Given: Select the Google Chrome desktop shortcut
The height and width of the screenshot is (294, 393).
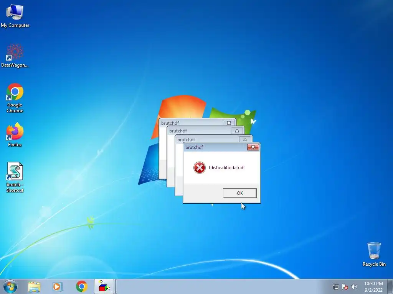Looking at the screenshot, I should point(15,98).
